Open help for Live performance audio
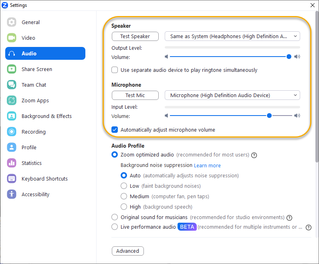This screenshot has height=264, width=319. (x=309, y=227)
